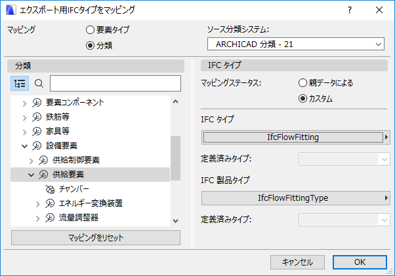Click the search magnifier icon
The image size is (395, 276).
[x=39, y=84]
